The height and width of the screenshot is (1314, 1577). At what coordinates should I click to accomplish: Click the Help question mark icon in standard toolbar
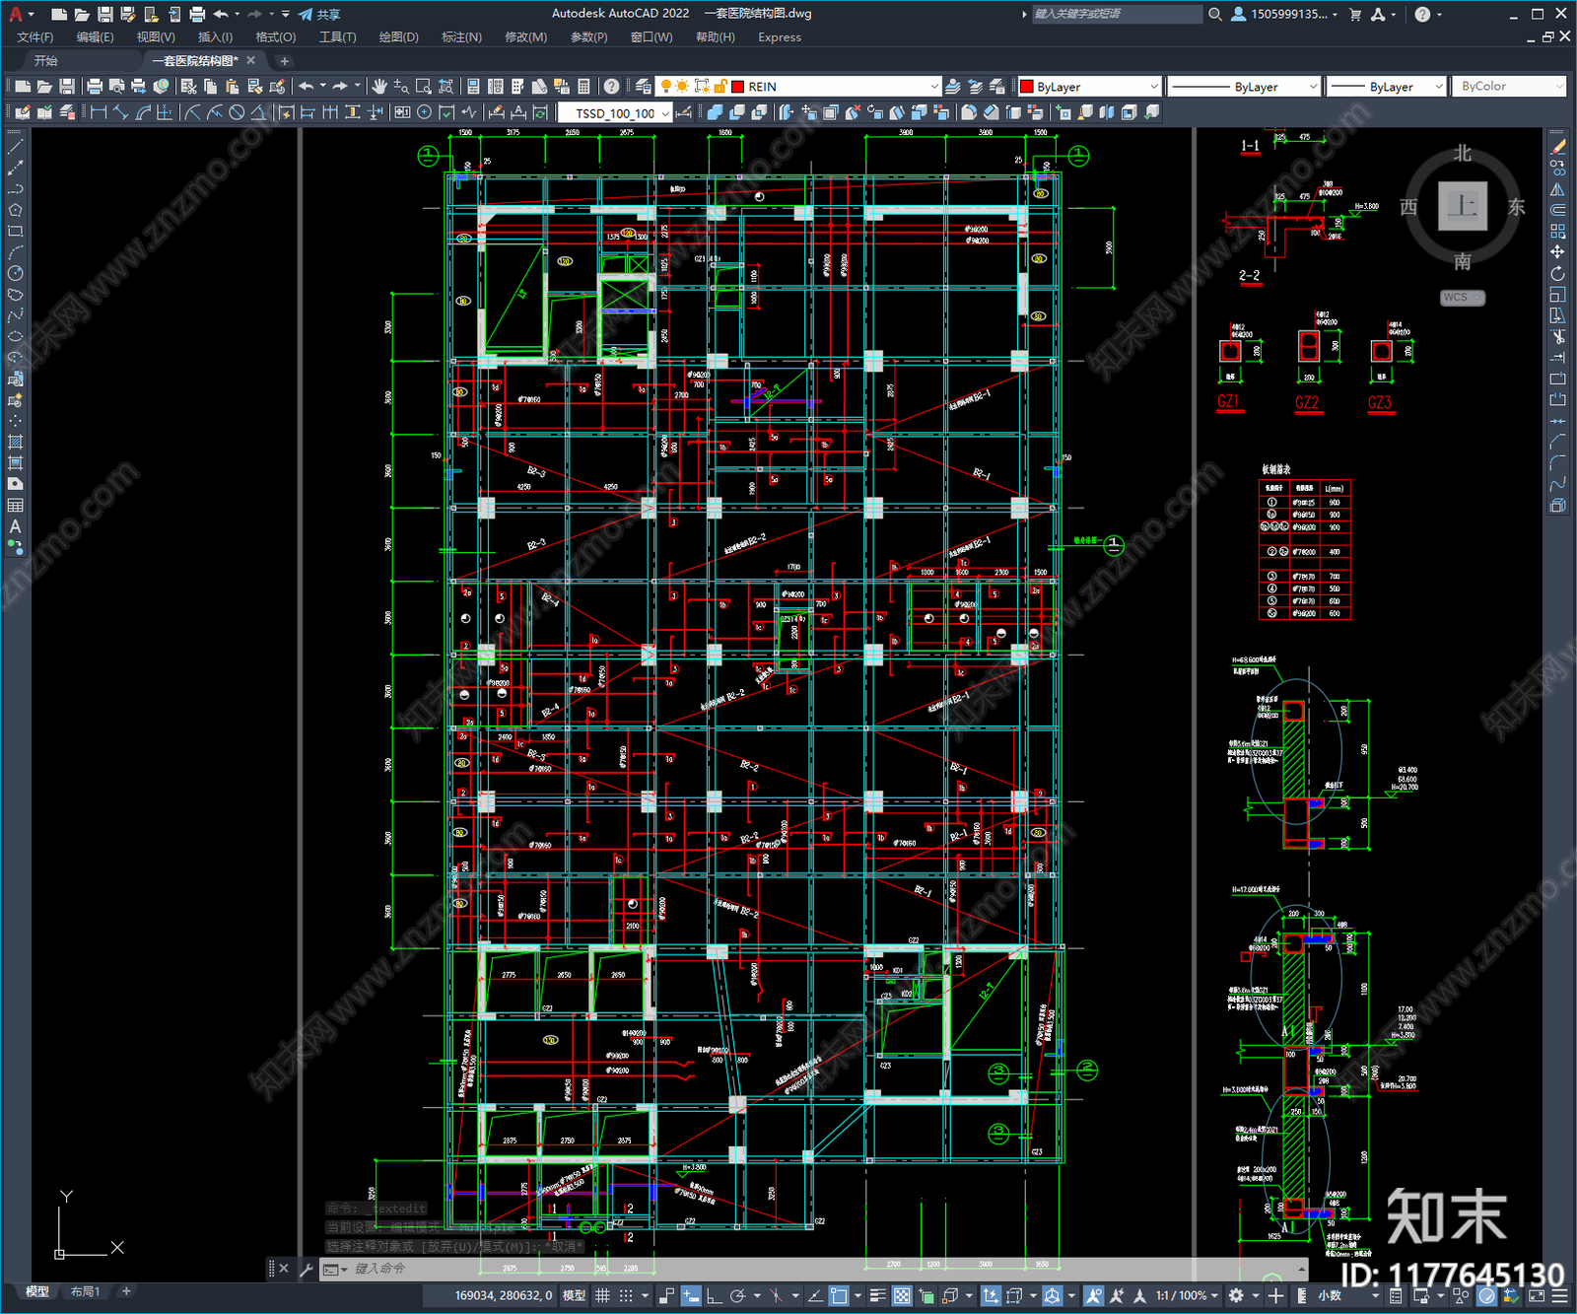click(612, 87)
